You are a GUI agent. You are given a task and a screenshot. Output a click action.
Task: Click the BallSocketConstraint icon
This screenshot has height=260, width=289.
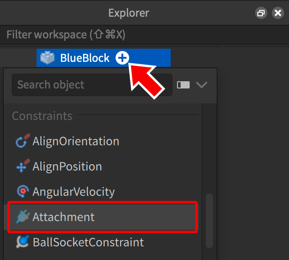tap(22, 242)
